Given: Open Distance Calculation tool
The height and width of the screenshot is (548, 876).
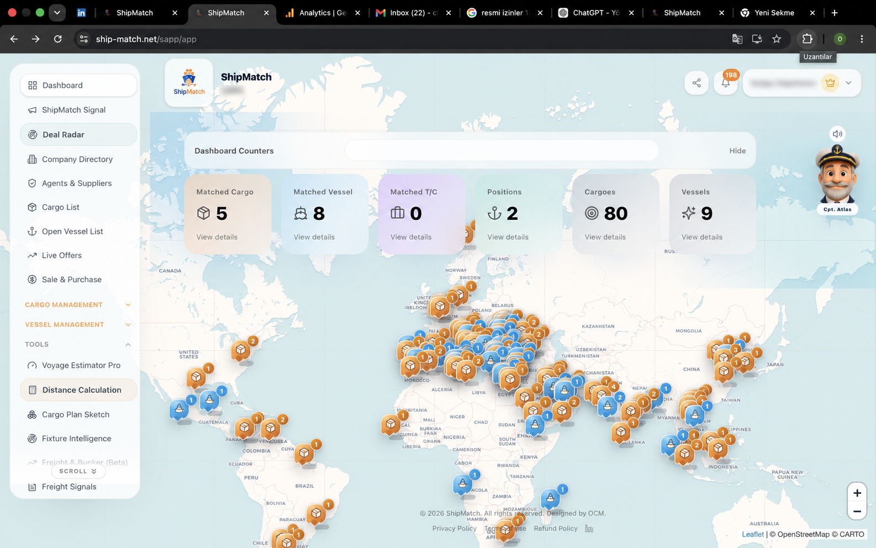Looking at the screenshot, I should coord(78,390).
